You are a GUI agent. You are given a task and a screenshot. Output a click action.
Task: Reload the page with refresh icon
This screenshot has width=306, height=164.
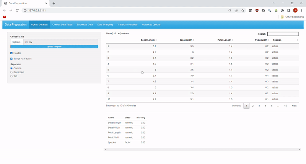[17, 10]
